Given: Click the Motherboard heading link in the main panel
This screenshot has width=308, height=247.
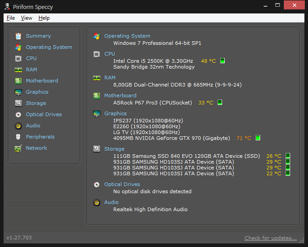Looking at the screenshot, I should [x=120, y=95].
